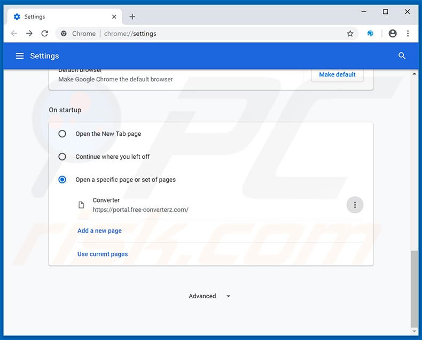The width and height of the screenshot is (422, 340).
Task: Bookmark this page with the star icon
Action: pyautogui.click(x=350, y=33)
